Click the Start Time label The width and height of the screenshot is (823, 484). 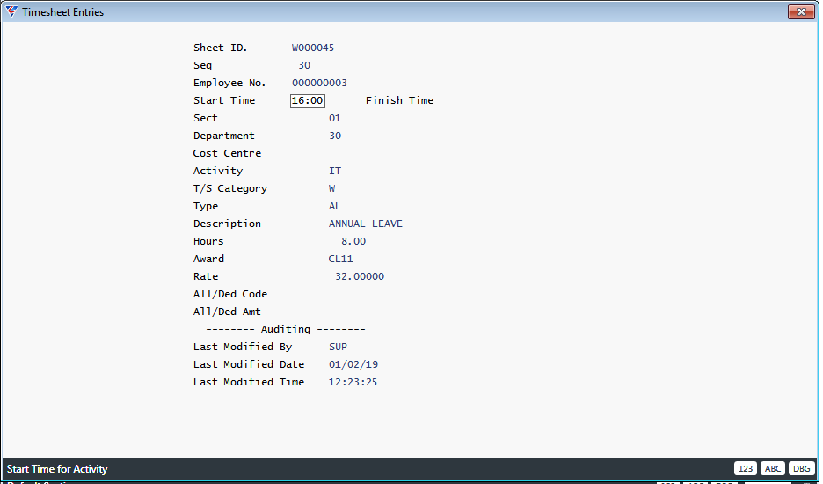[224, 100]
